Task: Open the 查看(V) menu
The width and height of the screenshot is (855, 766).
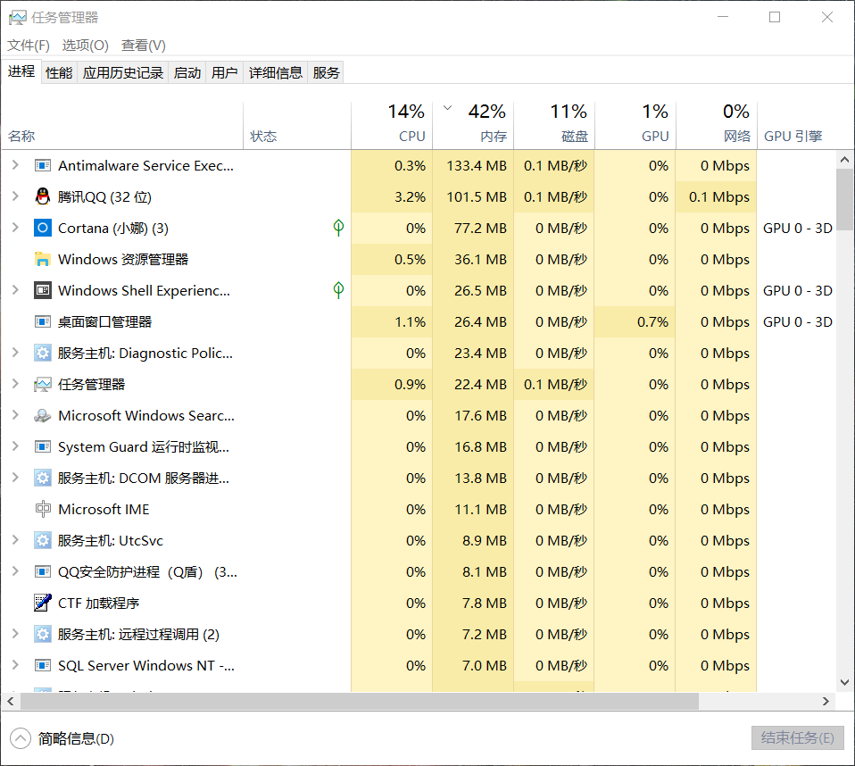Action: 144,46
